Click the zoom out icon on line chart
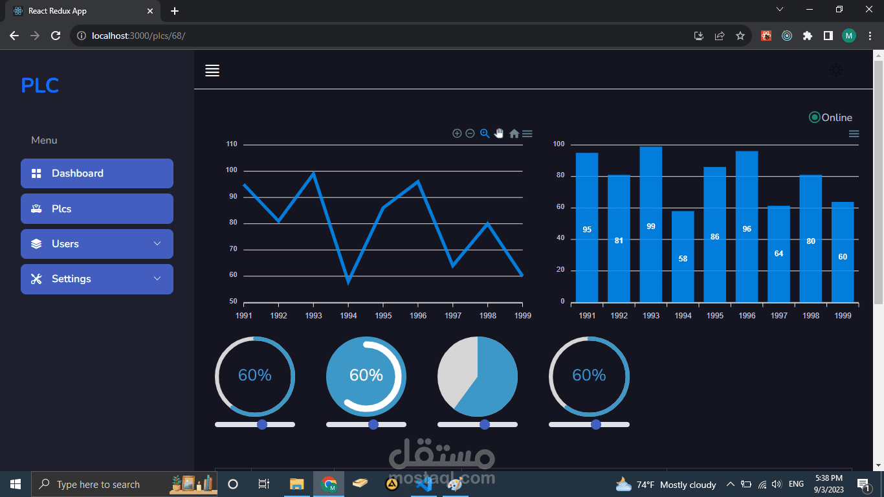The image size is (884, 497). [470, 133]
